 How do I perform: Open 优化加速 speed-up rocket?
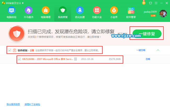click(80, 12)
